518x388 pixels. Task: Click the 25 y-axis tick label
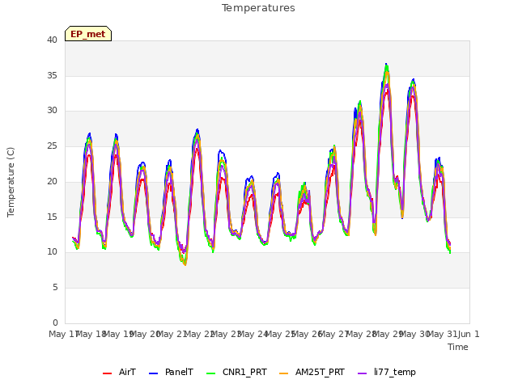pos(52,145)
